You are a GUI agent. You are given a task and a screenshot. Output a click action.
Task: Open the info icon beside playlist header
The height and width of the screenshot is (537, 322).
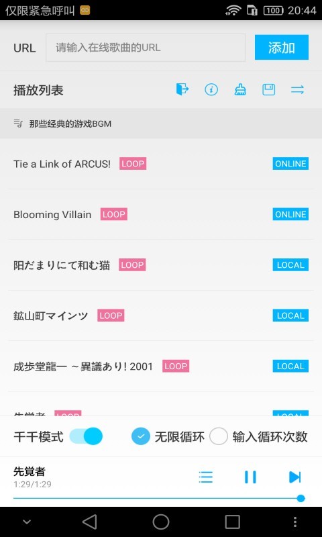click(x=211, y=90)
